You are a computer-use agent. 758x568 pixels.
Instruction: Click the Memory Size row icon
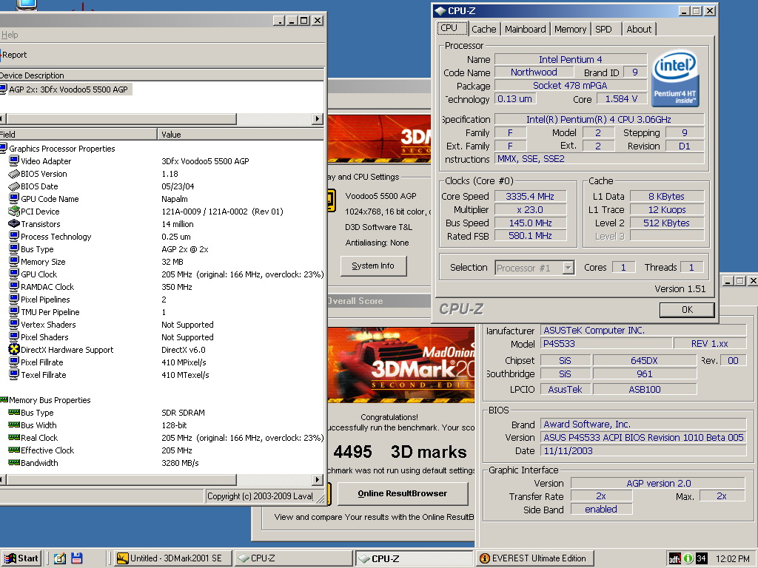coord(14,261)
